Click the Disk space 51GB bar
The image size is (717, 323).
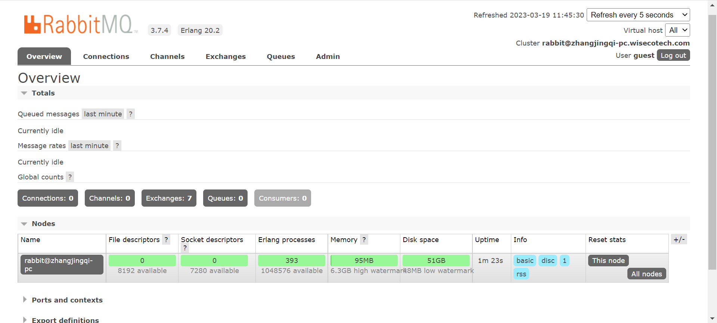(x=436, y=260)
